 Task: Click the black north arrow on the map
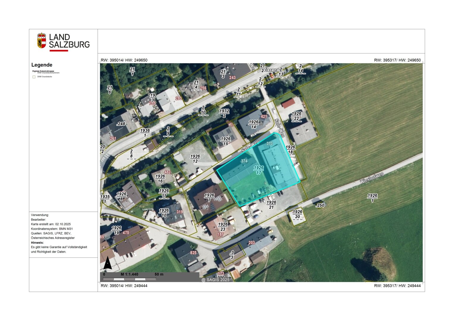(108, 263)
